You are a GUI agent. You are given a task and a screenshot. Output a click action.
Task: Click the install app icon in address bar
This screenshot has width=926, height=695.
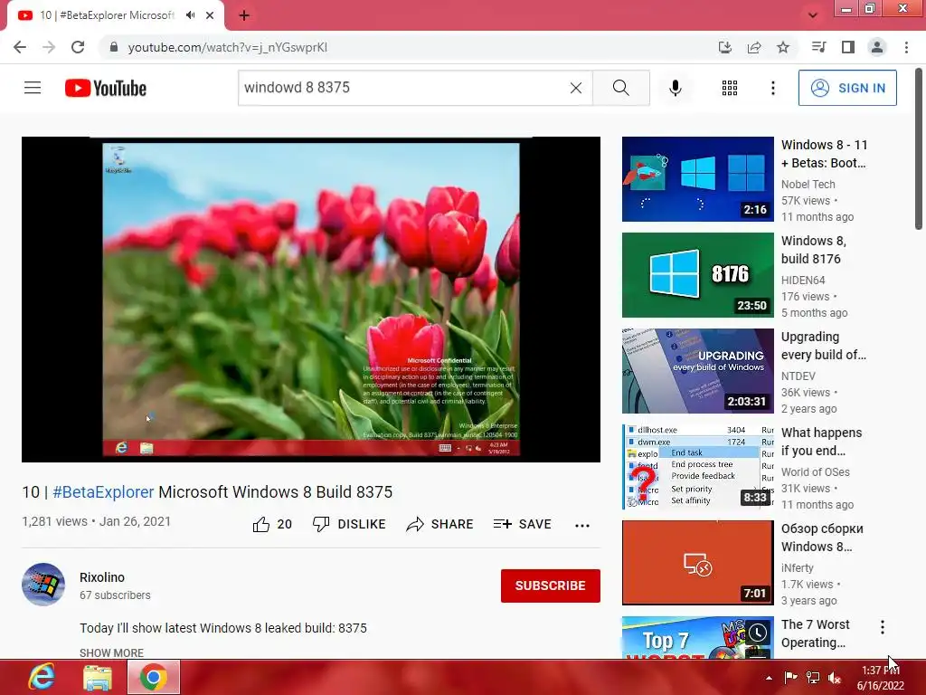click(724, 47)
